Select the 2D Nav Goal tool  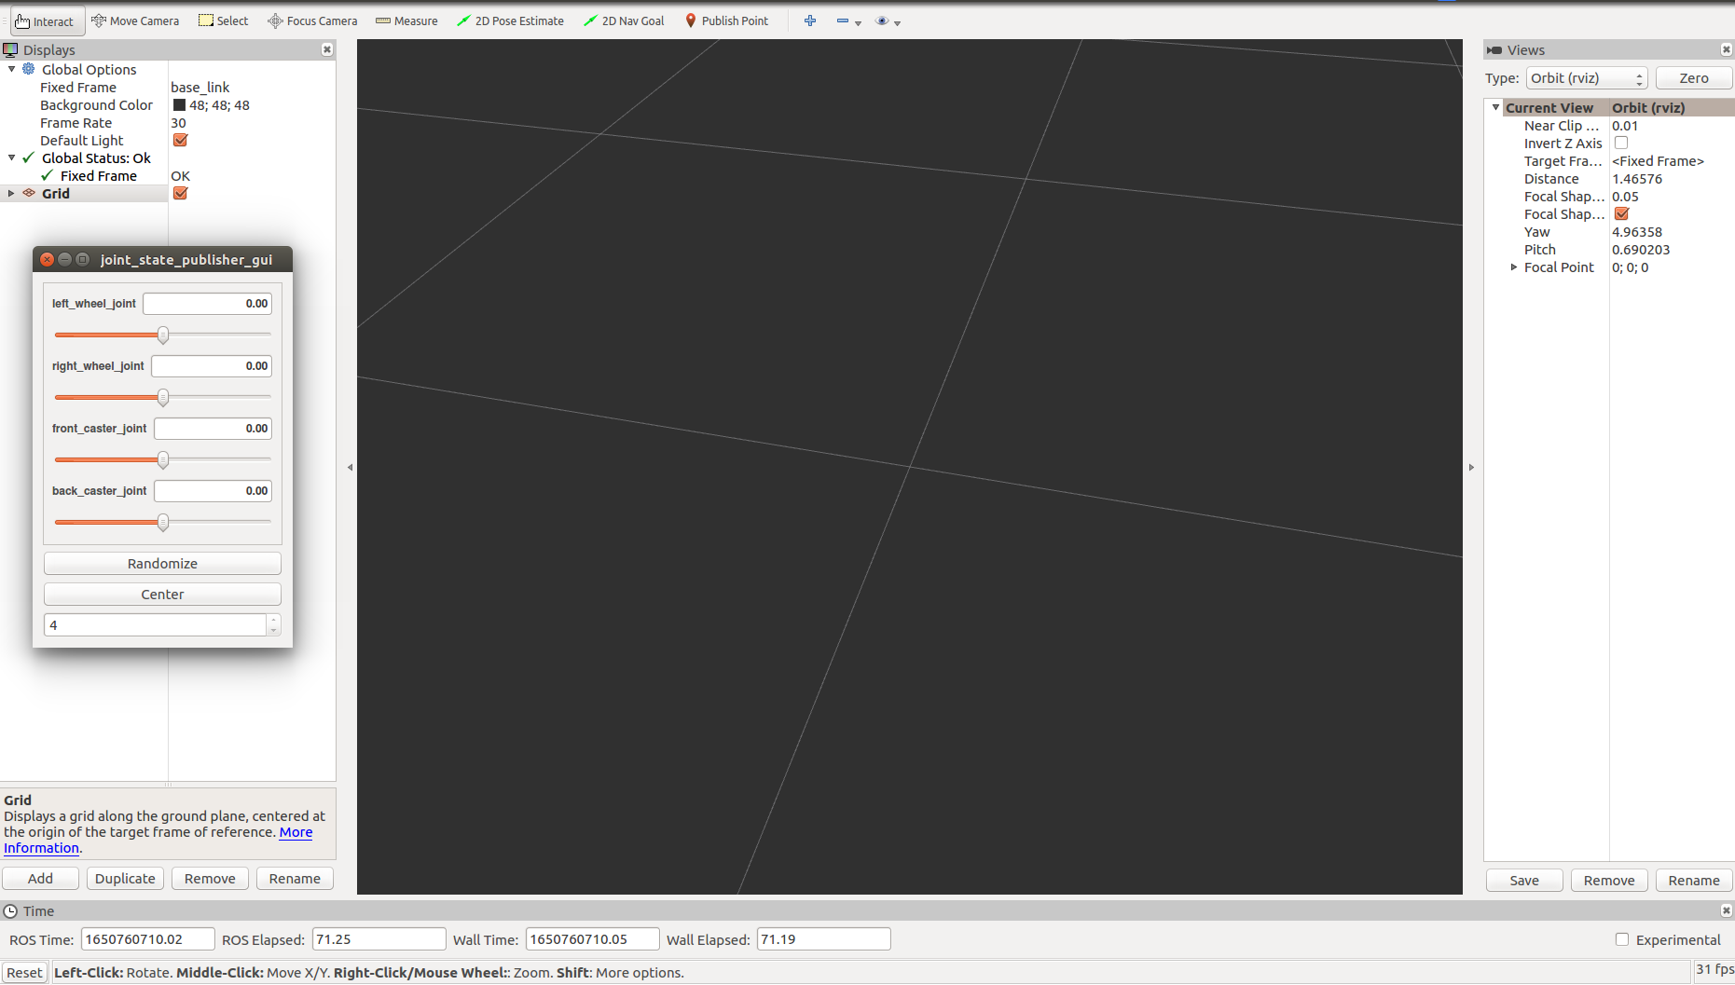624,21
